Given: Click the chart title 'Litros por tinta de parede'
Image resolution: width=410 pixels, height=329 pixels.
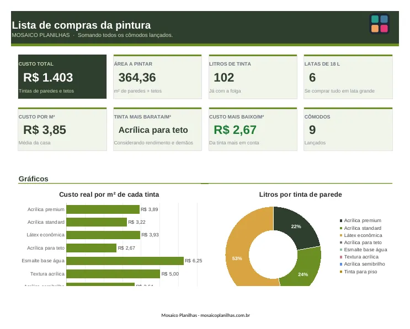Looking at the screenshot, I should tap(300, 195).
